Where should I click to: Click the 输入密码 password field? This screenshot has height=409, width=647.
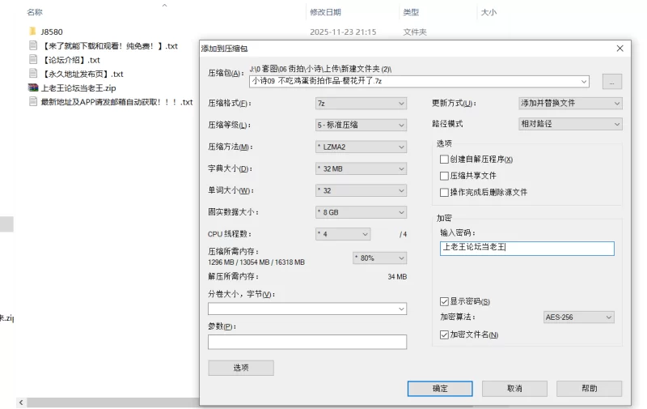(526, 249)
